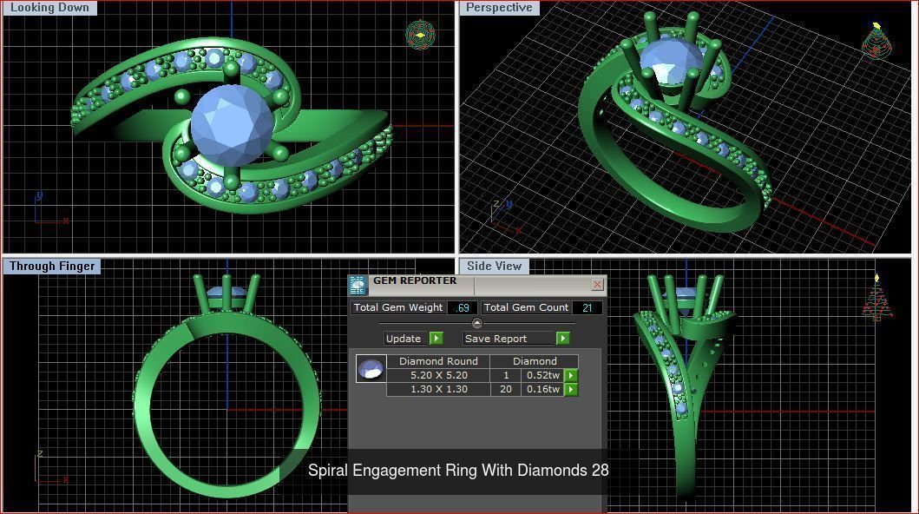
Task: Click the 0.16tw weight cell
Action: pyautogui.click(x=542, y=389)
